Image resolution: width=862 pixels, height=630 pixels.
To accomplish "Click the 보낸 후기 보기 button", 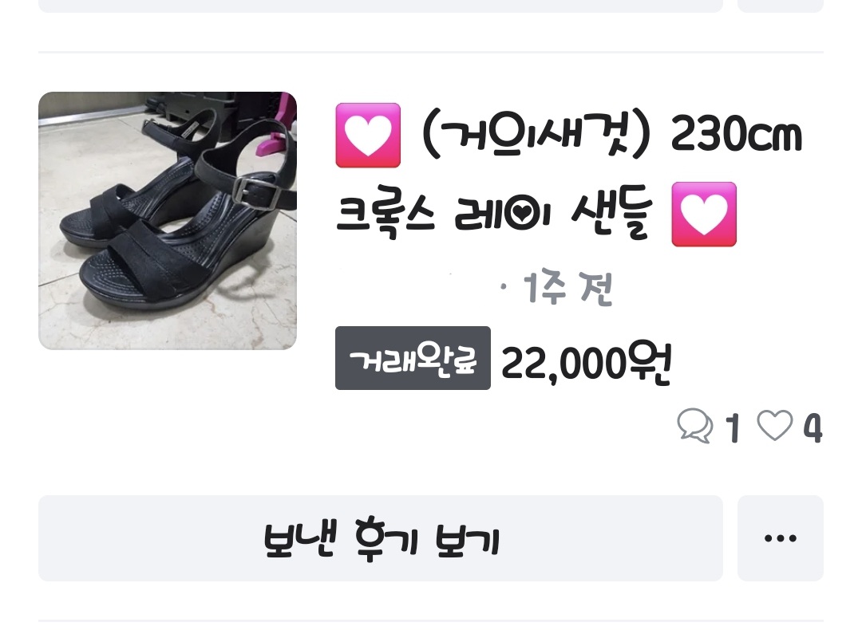I will pyautogui.click(x=381, y=538).
